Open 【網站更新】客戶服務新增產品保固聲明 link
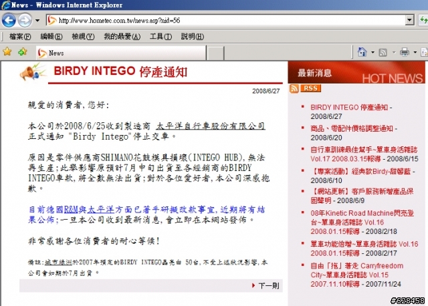This screenshot has height=306, width=428. pyautogui.click(x=362, y=196)
